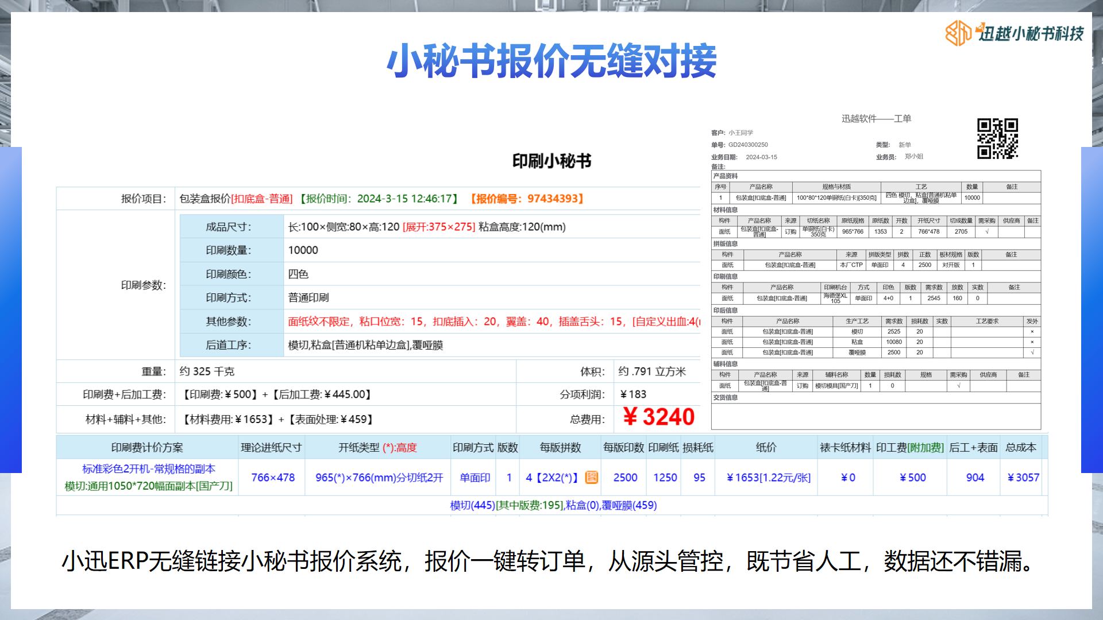
Task: Click the business date 2024-03-15
Action: [x=761, y=157]
